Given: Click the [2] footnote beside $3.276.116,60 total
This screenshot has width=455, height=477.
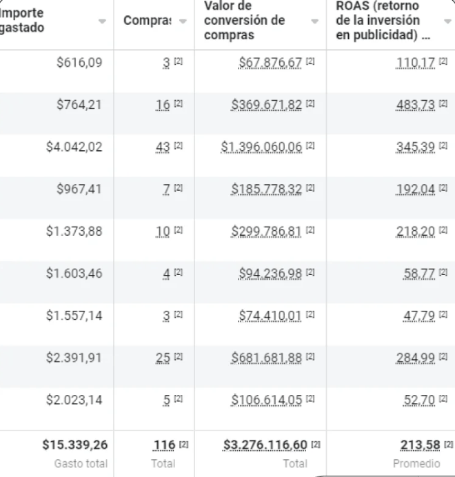Looking at the screenshot, I should click(316, 445).
